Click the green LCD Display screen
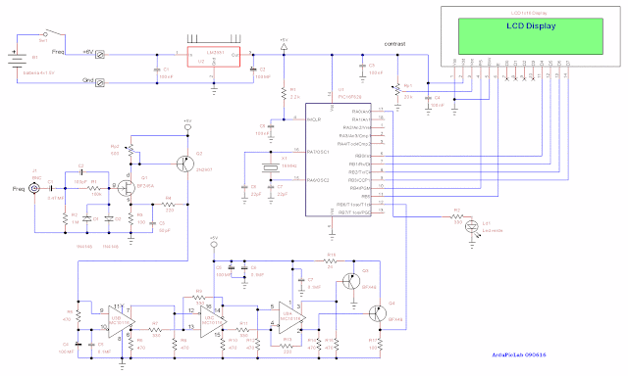 coord(531,36)
